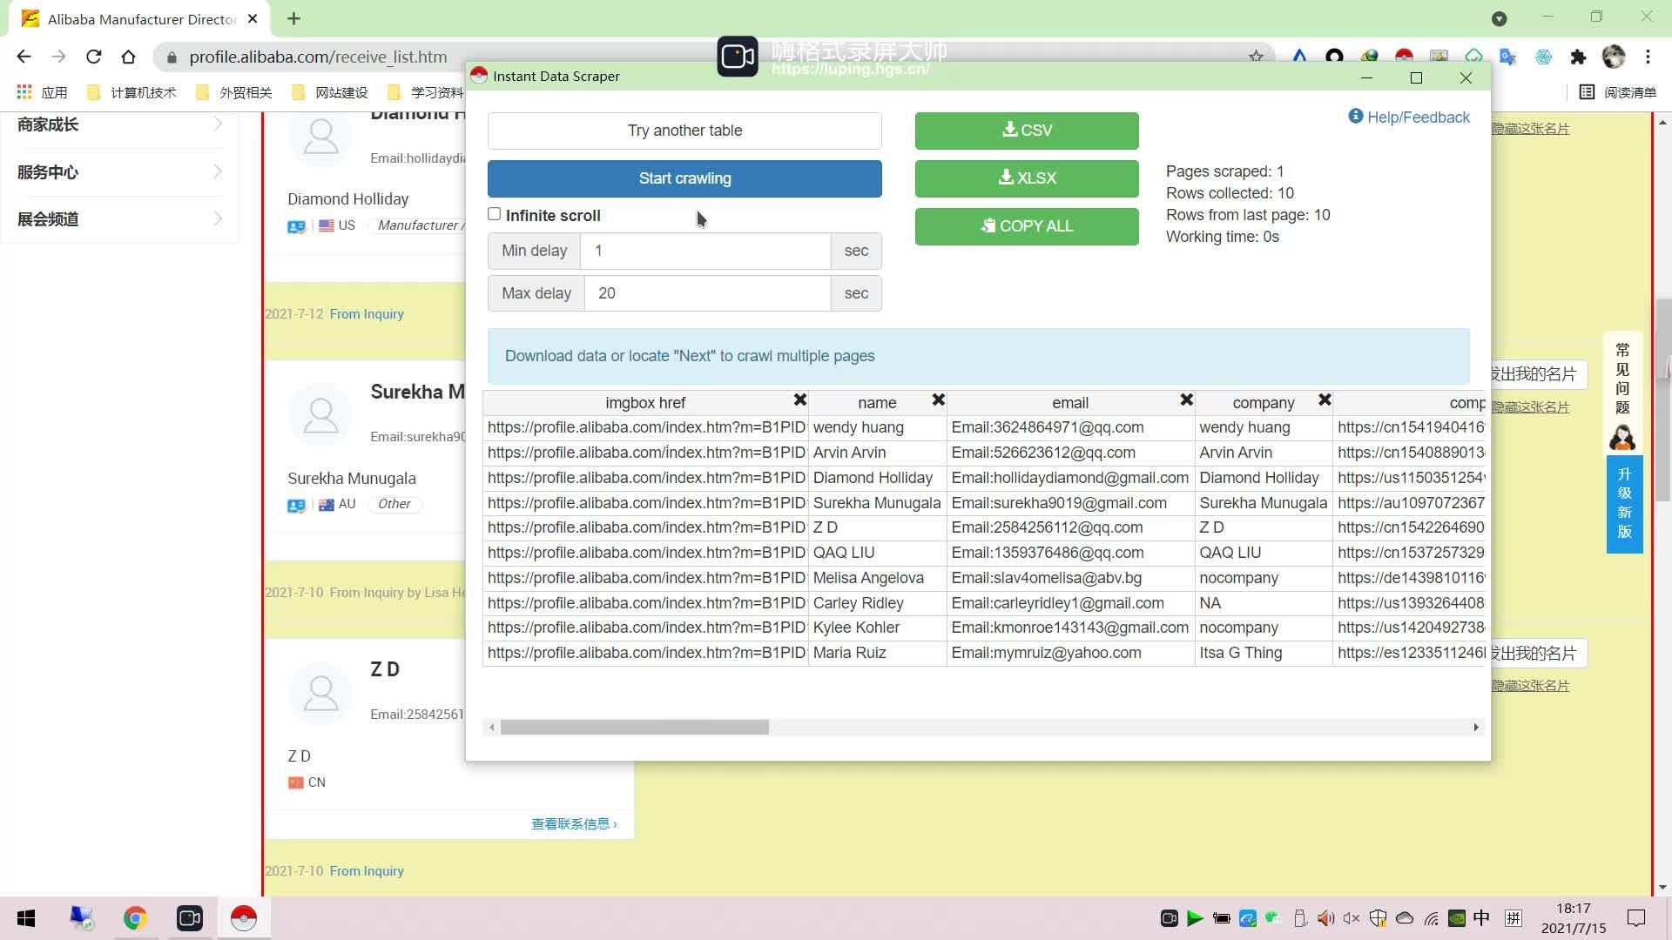Viewport: 1672px width, 940px height.
Task: Enable Infinite scroll checkbox
Action: 495,214
